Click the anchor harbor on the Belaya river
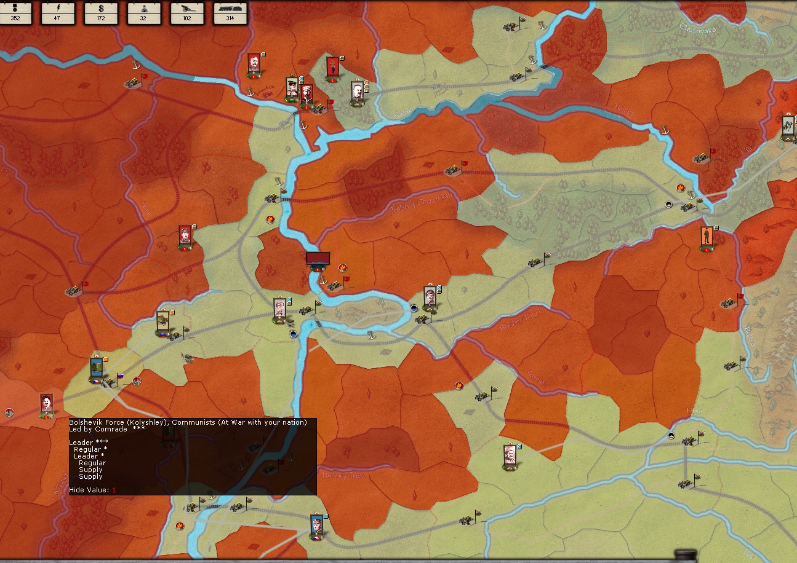This screenshot has height=563, width=797. tap(664, 130)
